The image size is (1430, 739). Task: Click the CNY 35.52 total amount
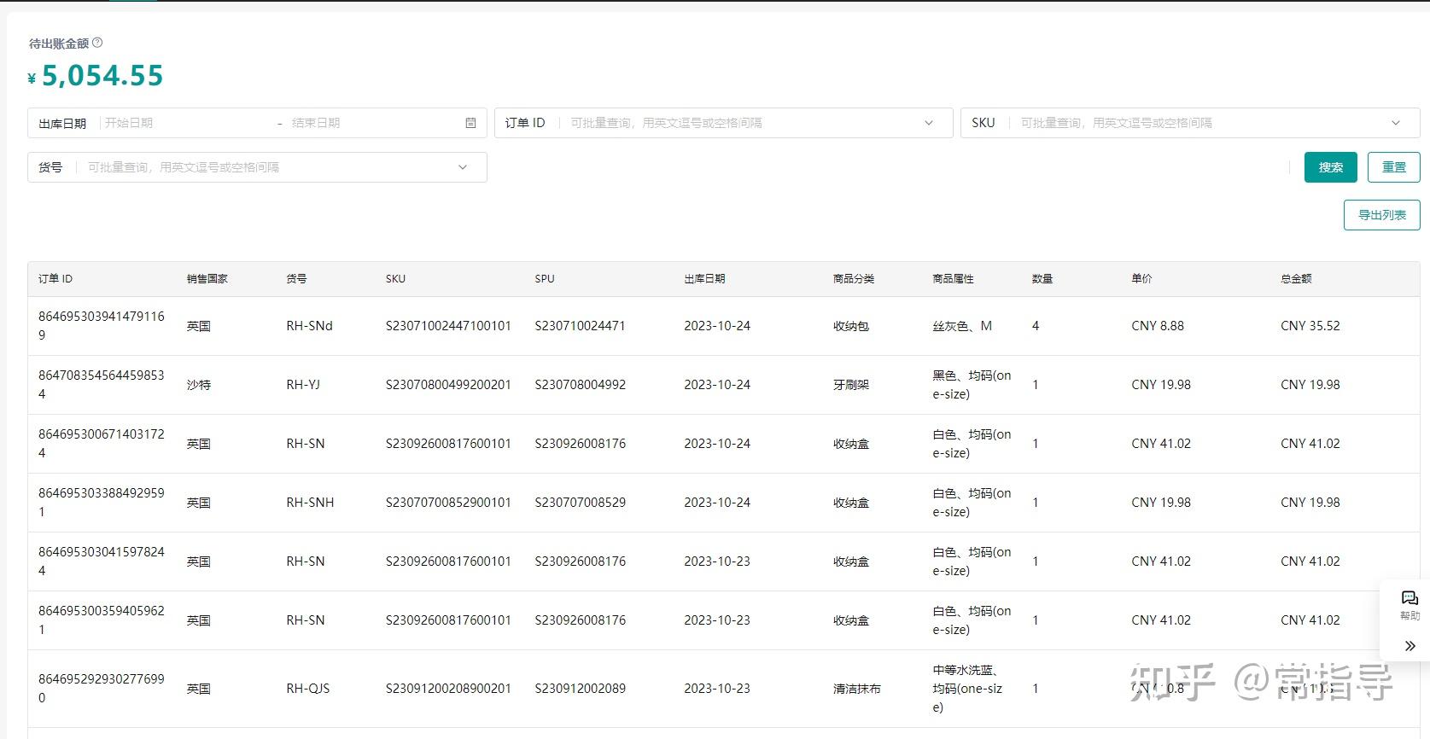pos(1310,326)
